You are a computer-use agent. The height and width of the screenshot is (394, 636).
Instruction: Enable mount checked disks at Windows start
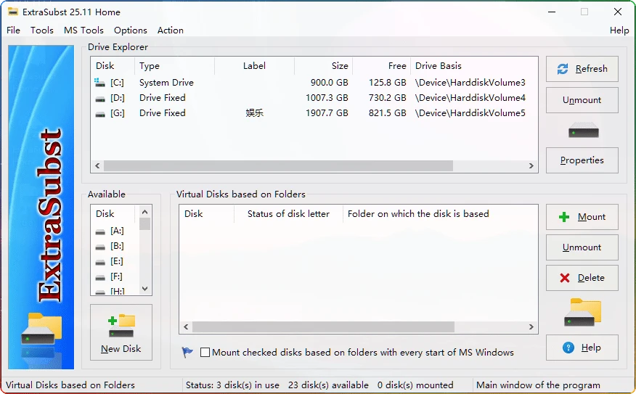205,353
